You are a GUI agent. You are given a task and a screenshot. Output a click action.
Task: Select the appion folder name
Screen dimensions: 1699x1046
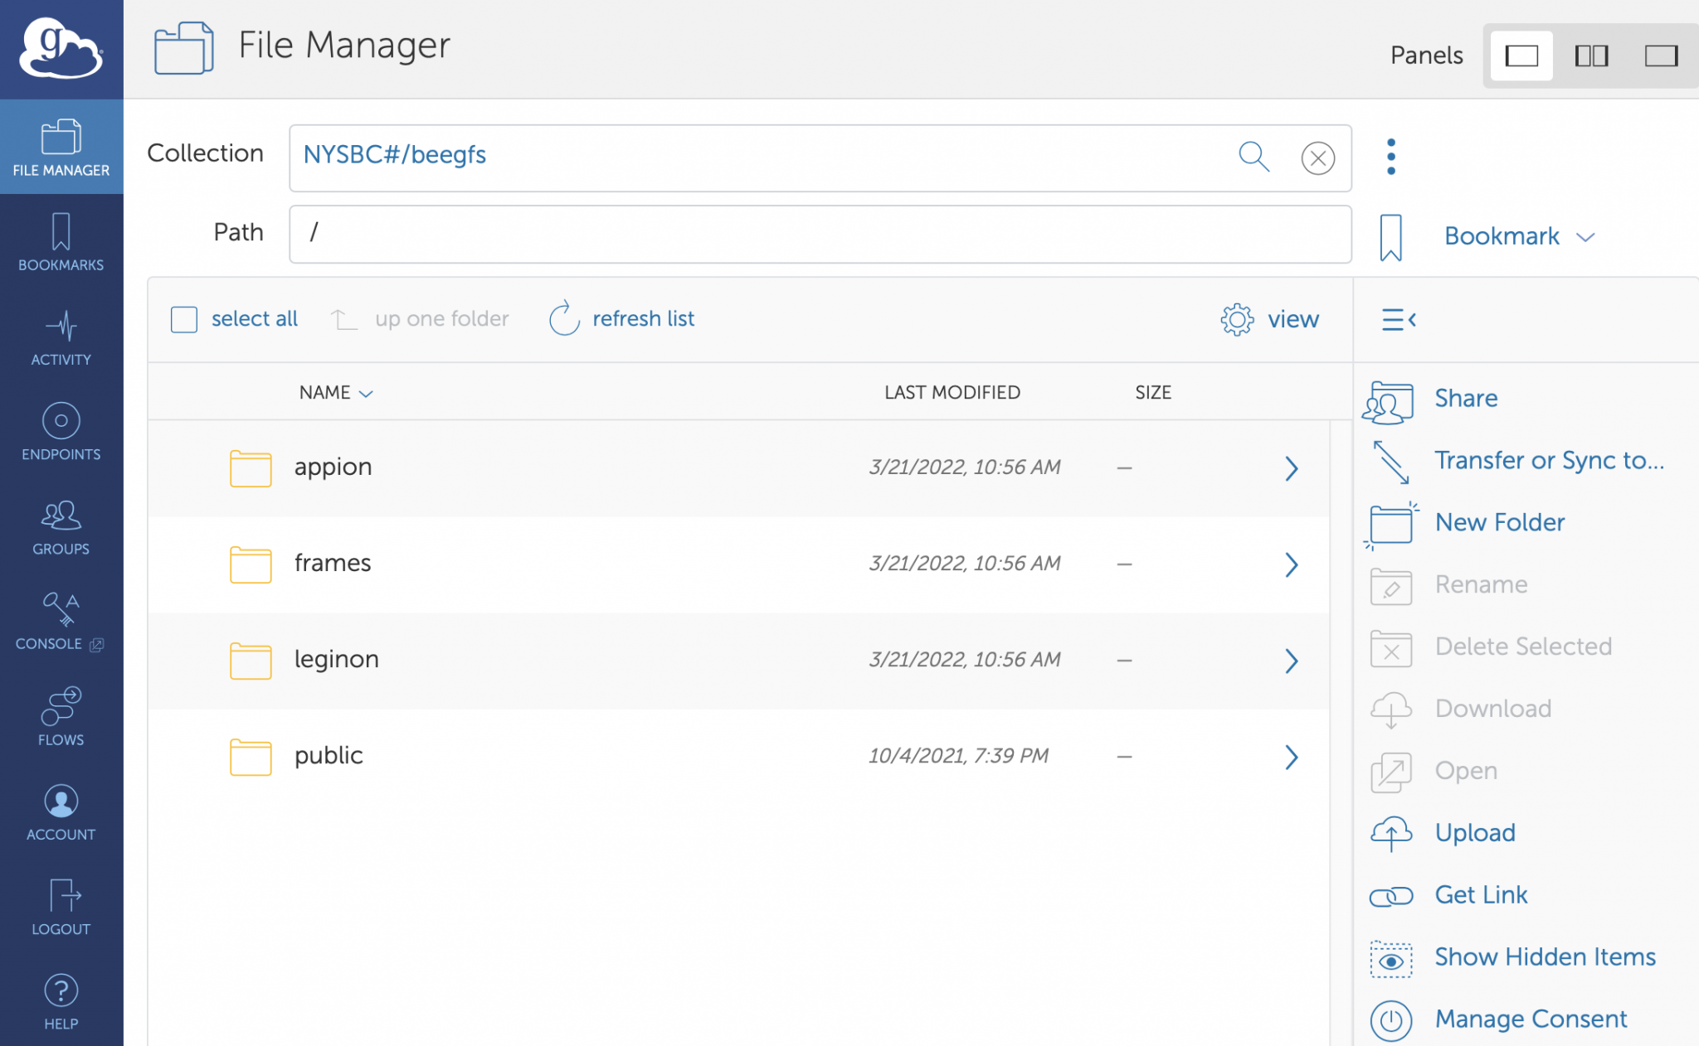333,467
